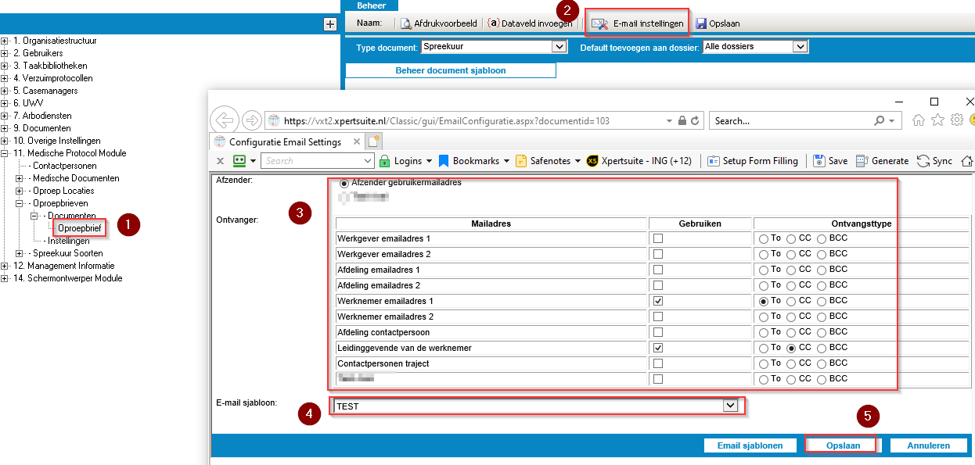This screenshot has height=465, width=975.
Task: Expand the 12. Management Informatie tree node
Action: (5, 266)
